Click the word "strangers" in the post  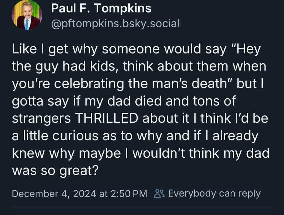pyautogui.click(x=41, y=119)
